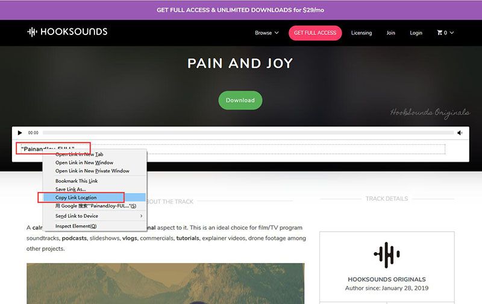This screenshot has width=482, height=304.
Task: Open the Licensing page link
Action: pyautogui.click(x=361, y=33)
